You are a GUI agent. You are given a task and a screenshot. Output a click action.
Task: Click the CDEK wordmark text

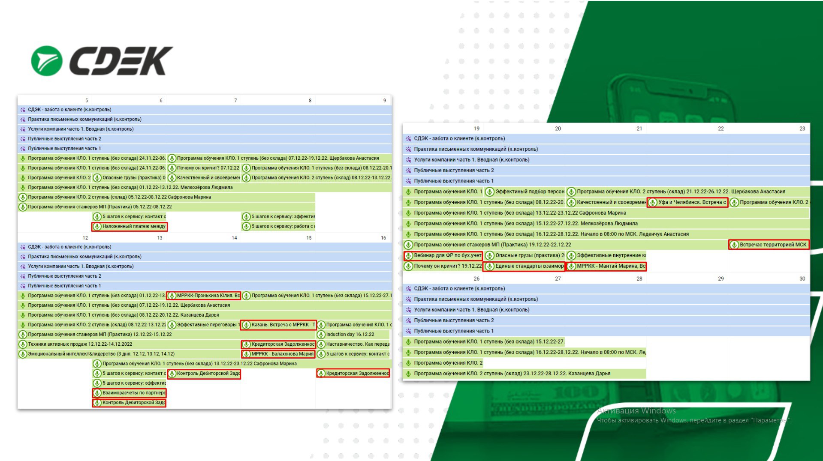coord(121,61)
